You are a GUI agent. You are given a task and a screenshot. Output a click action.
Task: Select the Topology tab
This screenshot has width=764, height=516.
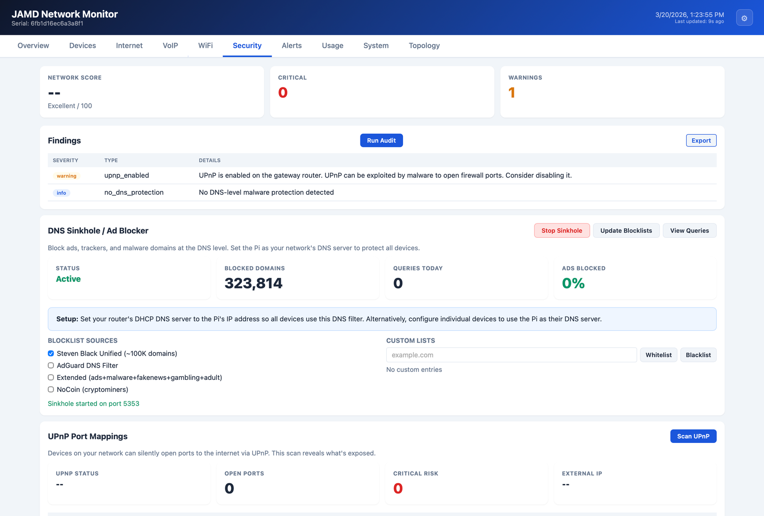click(x=424, y=45)
